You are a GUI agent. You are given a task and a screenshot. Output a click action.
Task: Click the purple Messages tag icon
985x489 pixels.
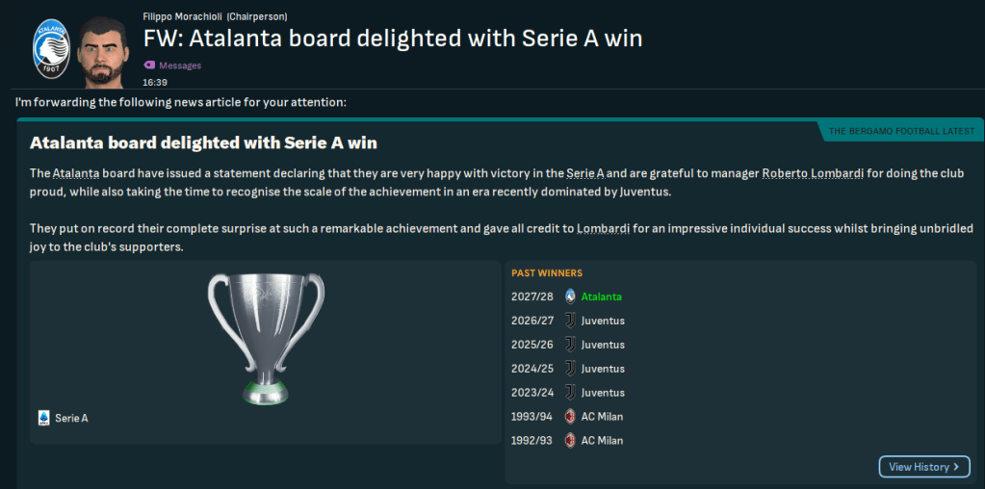click(148, 65)
